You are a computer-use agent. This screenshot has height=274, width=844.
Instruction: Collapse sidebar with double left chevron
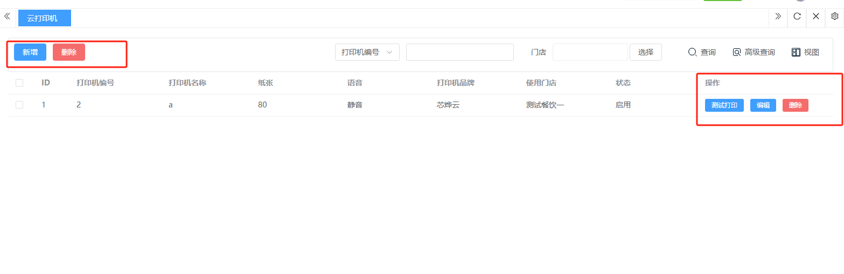[x=7, y=17]
